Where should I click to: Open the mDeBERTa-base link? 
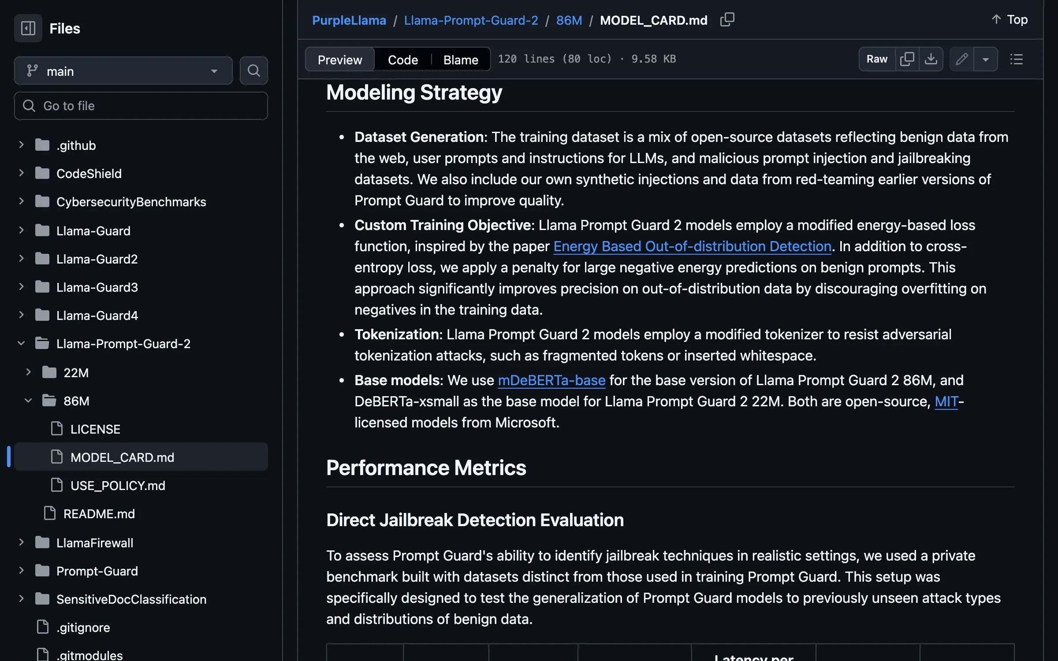click(551, 380)
